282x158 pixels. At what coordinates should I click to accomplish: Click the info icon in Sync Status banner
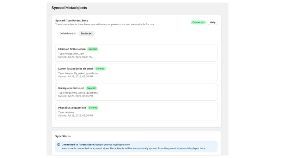pyautogui.click(x=59, y=145)
